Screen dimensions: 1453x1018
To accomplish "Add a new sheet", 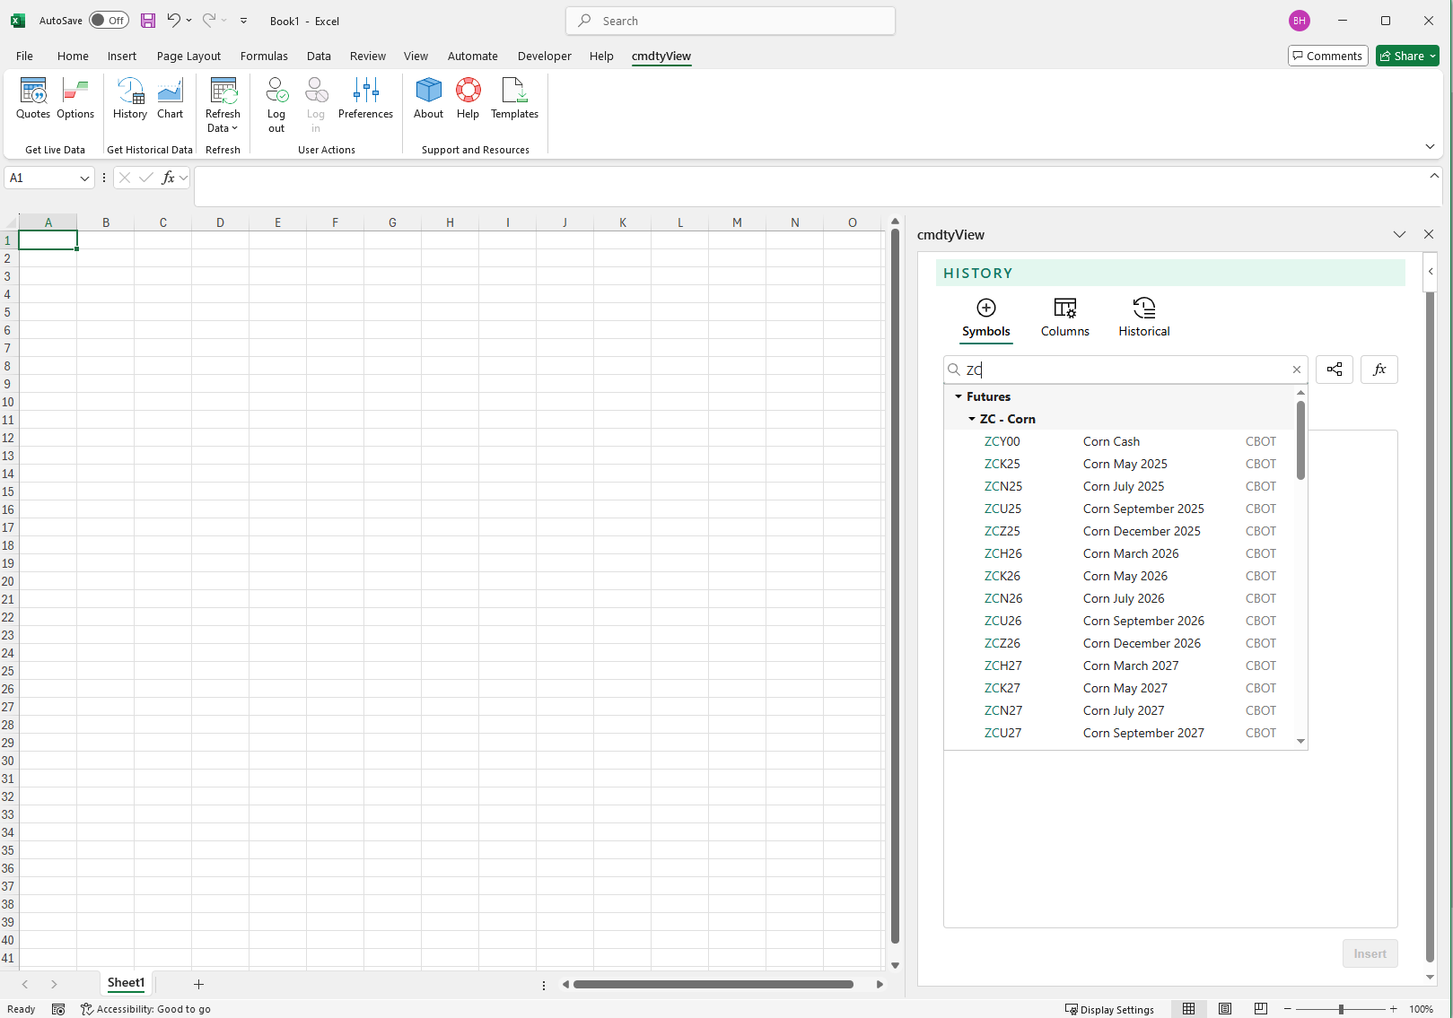I will 198,984.
